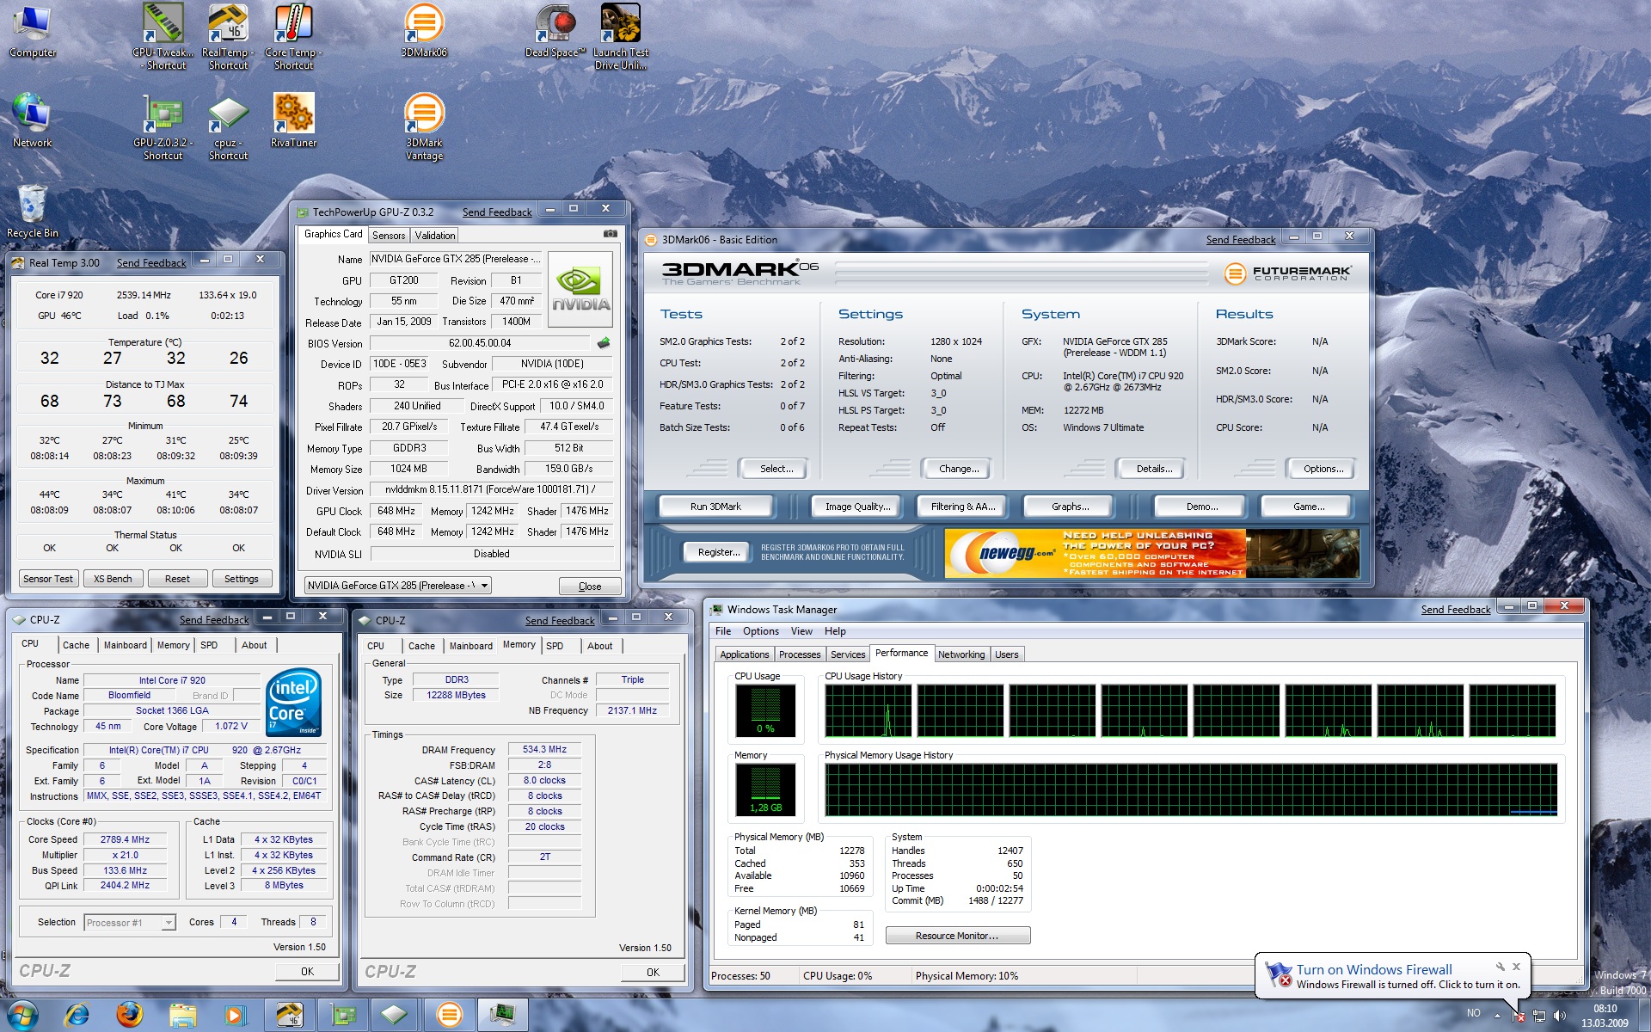Image resolution: width=1651 pixels, height=1032 pixels.
Task: Open the GPU selection dropdown in GPU-Z
Action: (397, 586)
